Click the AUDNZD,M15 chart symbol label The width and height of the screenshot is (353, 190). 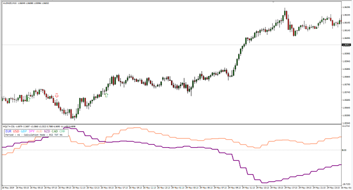pos(11,3)
